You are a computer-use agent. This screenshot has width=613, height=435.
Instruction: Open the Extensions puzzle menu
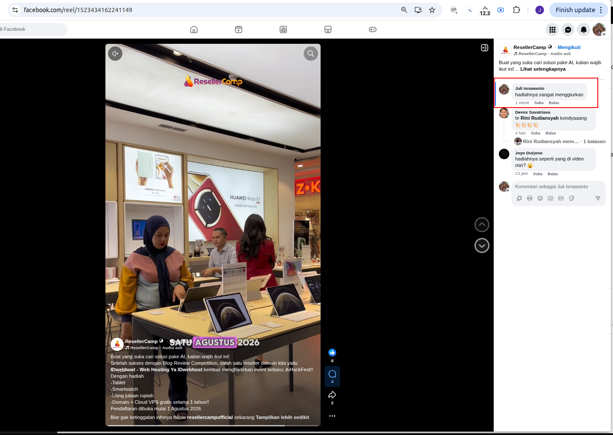pyautogui.click(x=516, y=10)
